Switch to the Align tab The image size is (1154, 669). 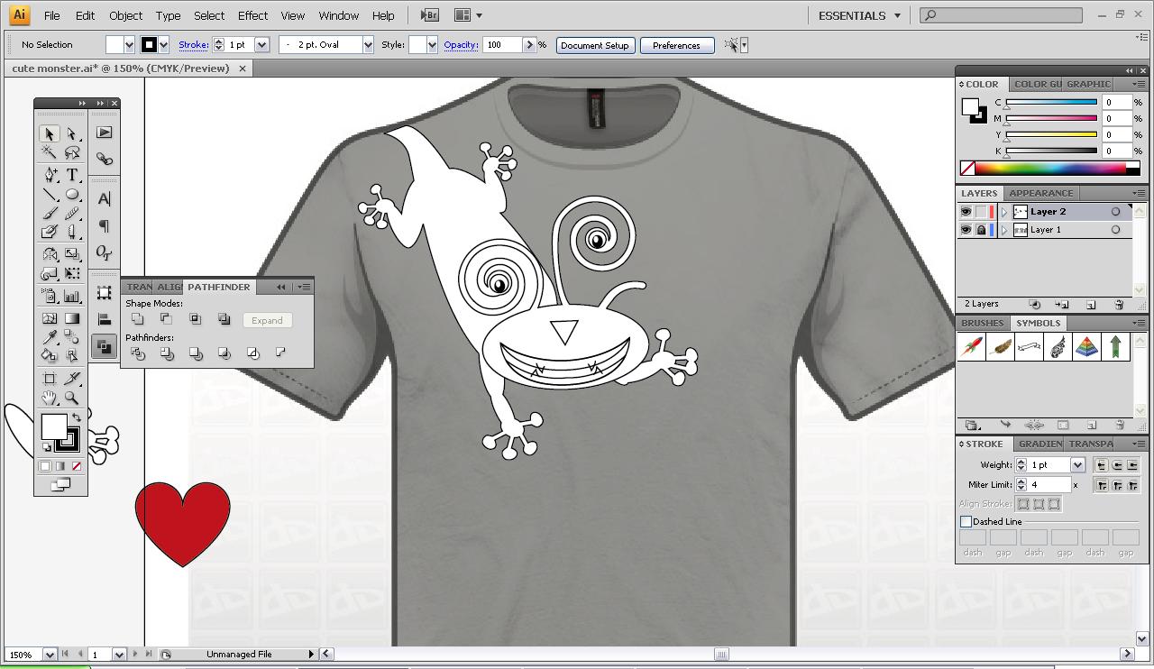point(169,287)
